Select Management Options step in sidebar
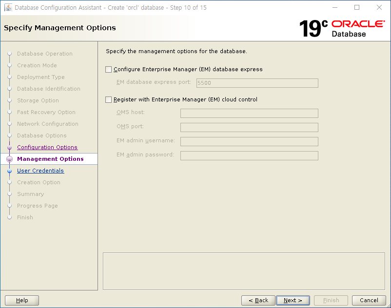Viewport: 391px width, 308px height. point(50,159)
